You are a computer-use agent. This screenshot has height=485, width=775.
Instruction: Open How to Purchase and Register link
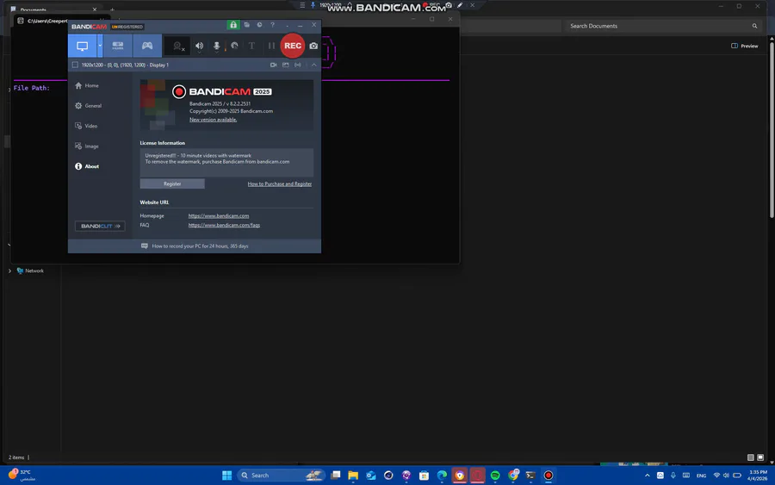click(x=280, y=183)
